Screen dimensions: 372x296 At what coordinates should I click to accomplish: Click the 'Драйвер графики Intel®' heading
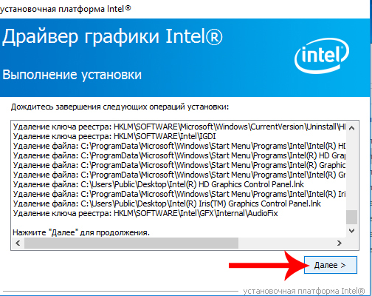point(112,37)
